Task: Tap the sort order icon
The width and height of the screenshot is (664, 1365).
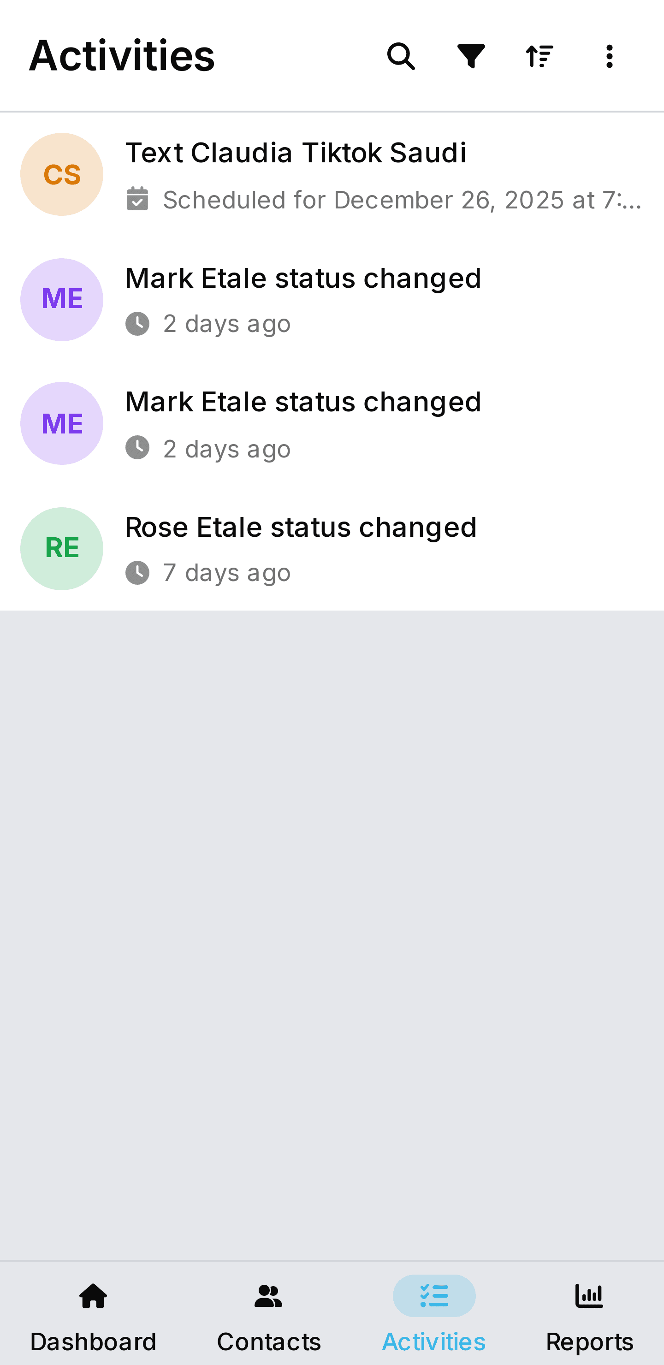Action: [x=539, y=56]
